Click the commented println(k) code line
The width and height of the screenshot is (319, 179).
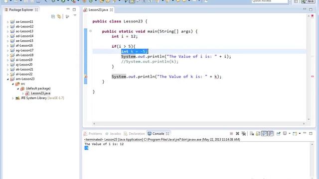150,62
